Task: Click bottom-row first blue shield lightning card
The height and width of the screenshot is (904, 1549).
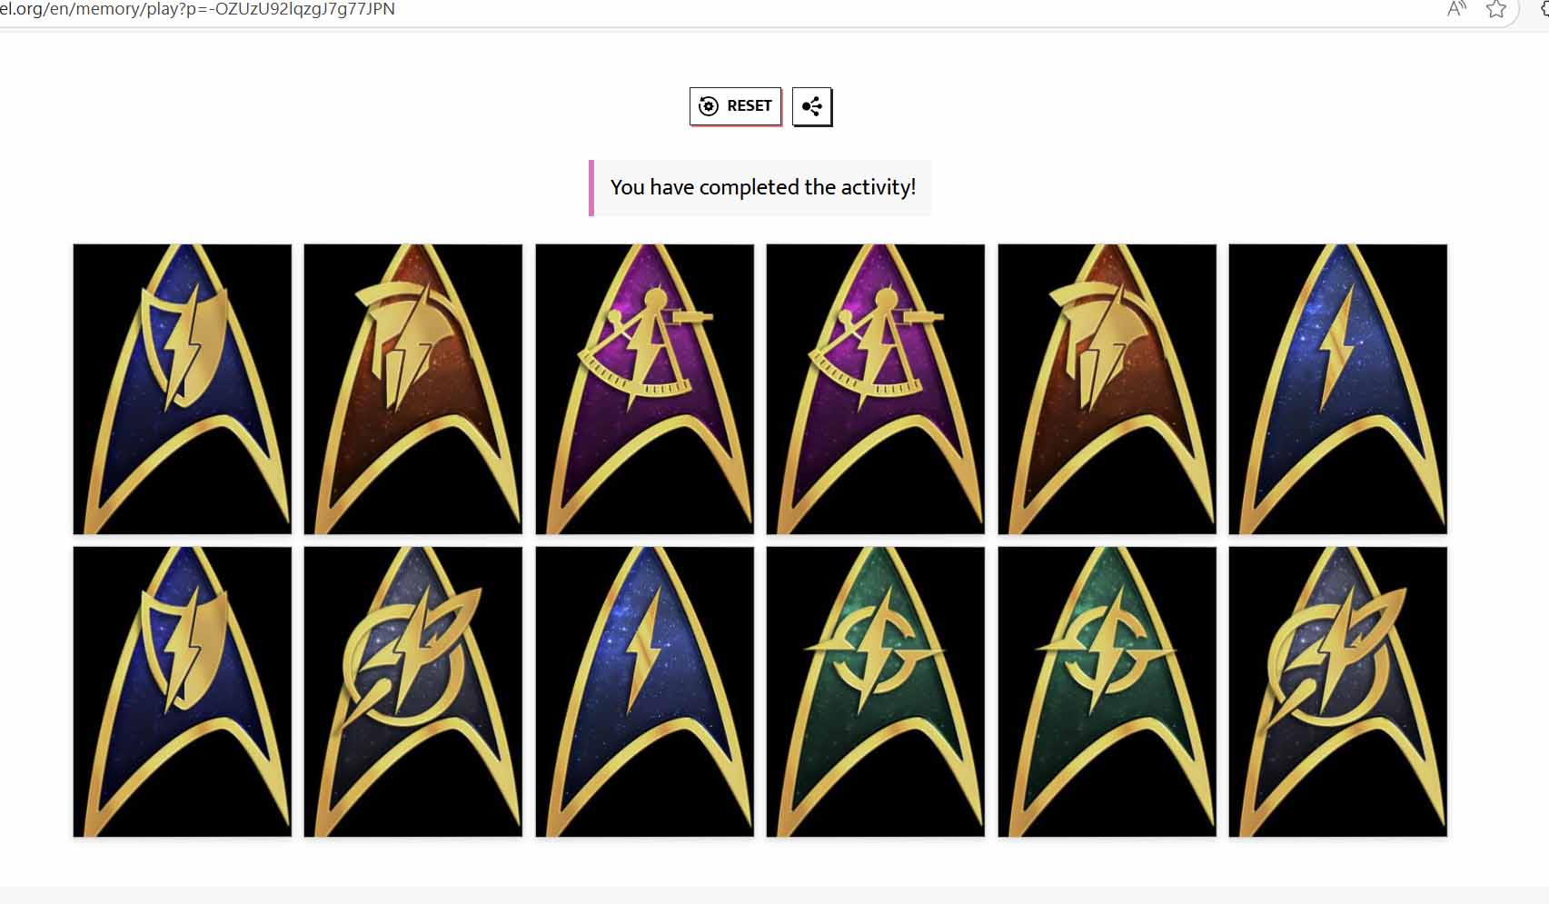Action: (x=183, y=691)
